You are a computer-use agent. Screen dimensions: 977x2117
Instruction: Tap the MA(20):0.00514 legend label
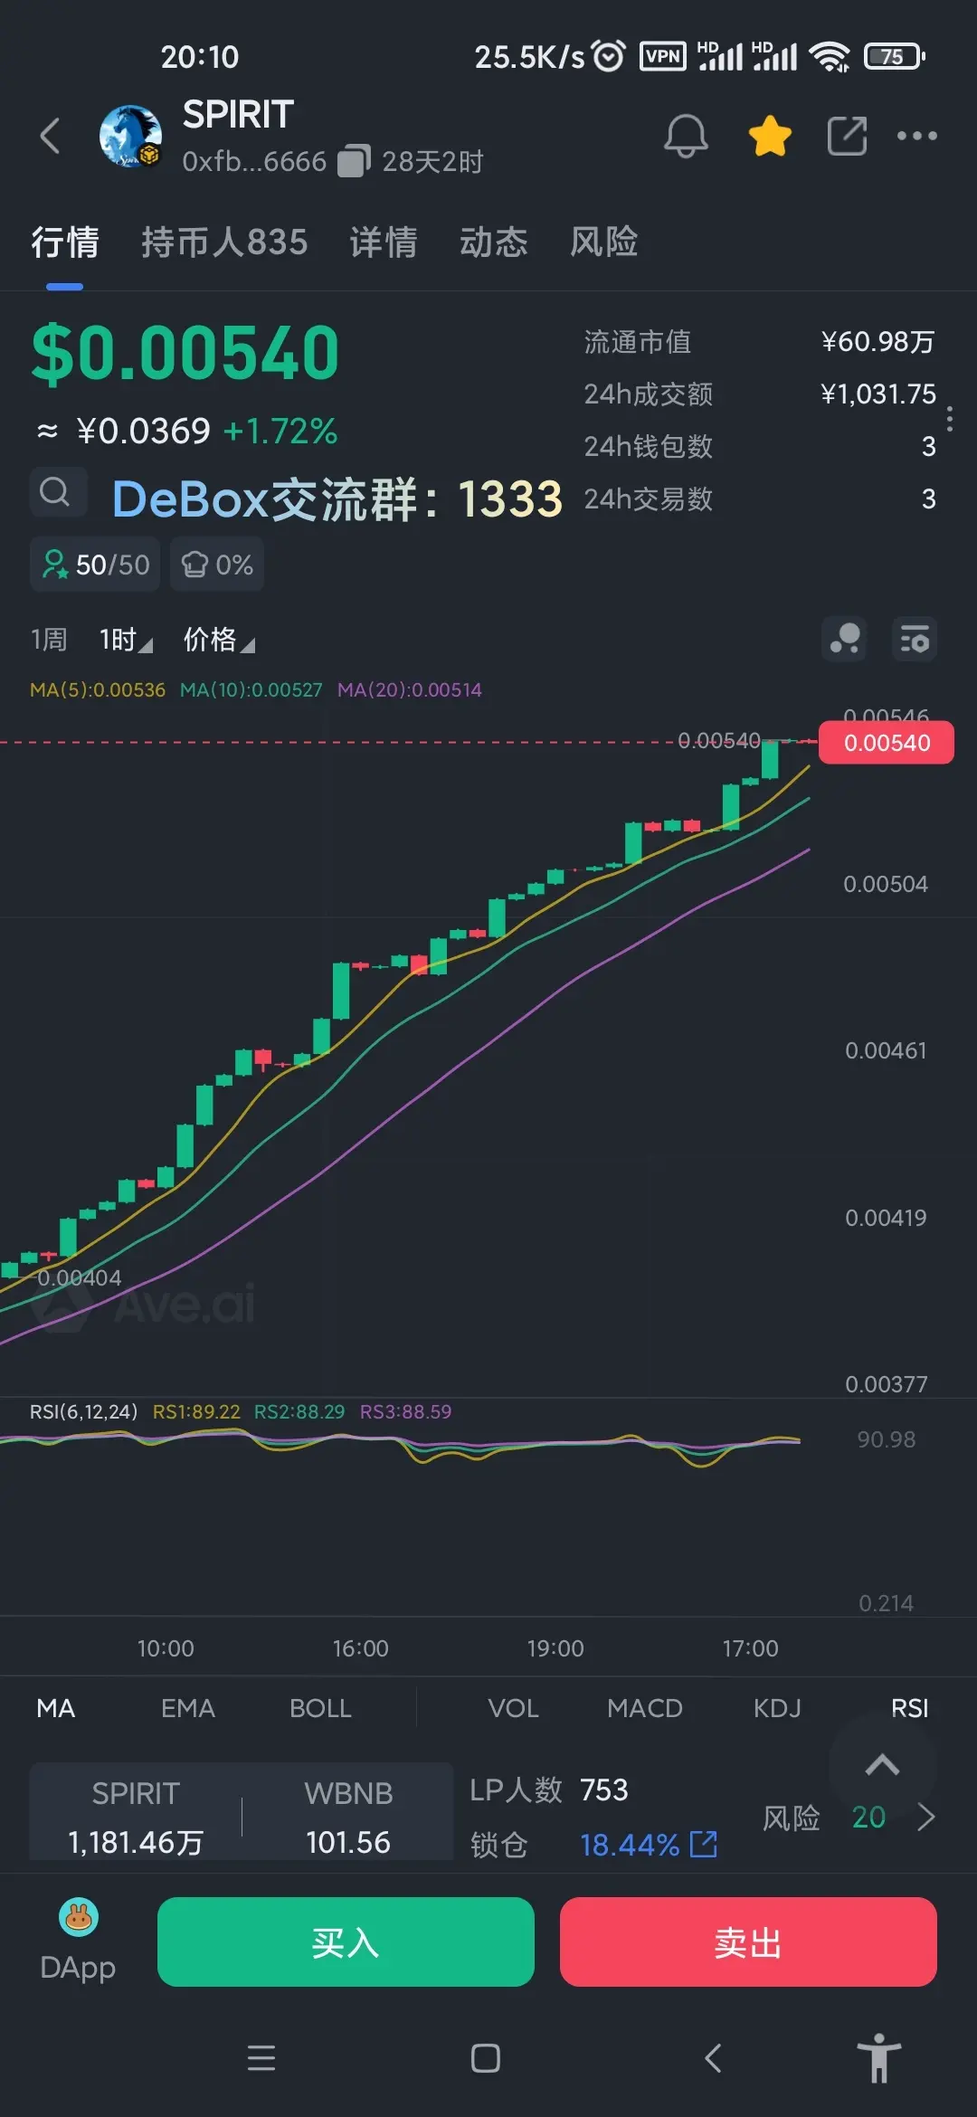[x=409, y=690]
